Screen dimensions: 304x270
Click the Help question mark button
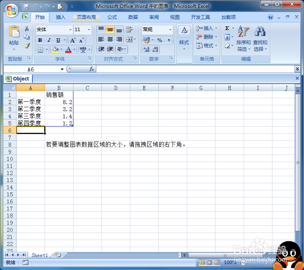[x=270, y=17]
